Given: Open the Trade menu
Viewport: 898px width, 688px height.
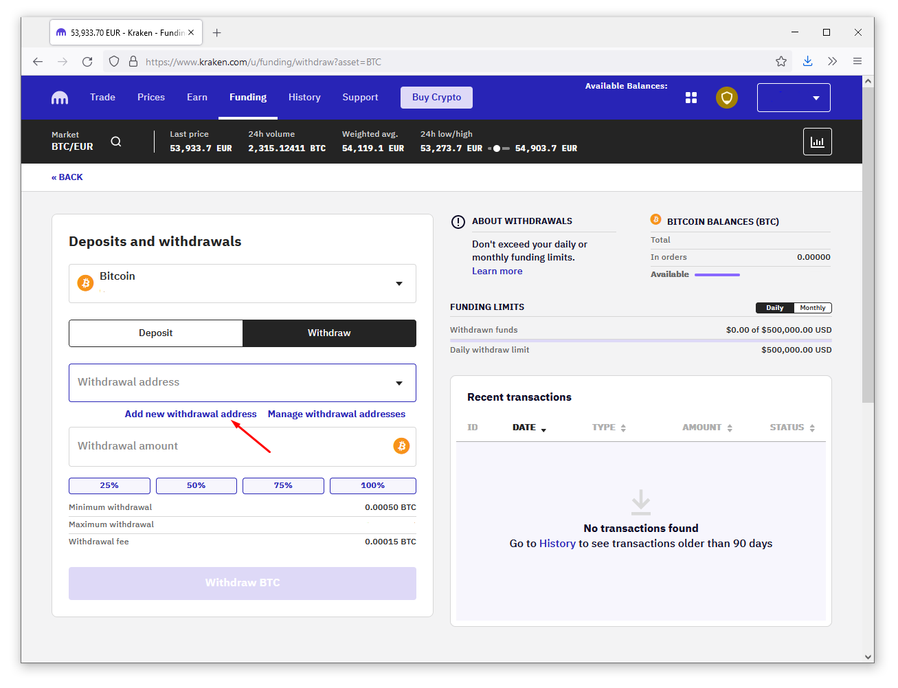Looking at the screenshot, I should pyautogui.click(x=102, y=98).
